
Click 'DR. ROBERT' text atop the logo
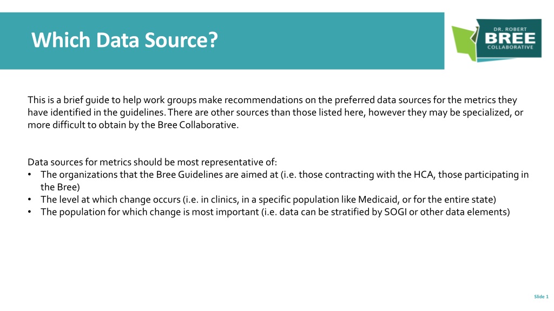click(510, 29)
